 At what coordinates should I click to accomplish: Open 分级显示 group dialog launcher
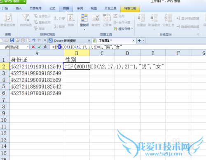[198, 35]
